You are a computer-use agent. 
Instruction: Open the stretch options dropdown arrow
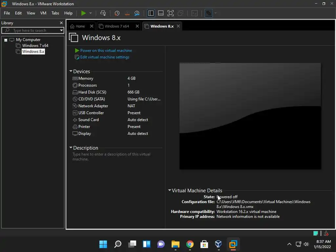(215, 13)
